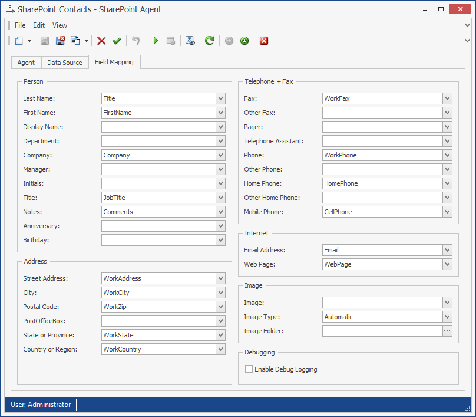The width and height of the screenshot is (476, 417).
Task: Click the WorkCity value in City field
Action: [116, 293]
